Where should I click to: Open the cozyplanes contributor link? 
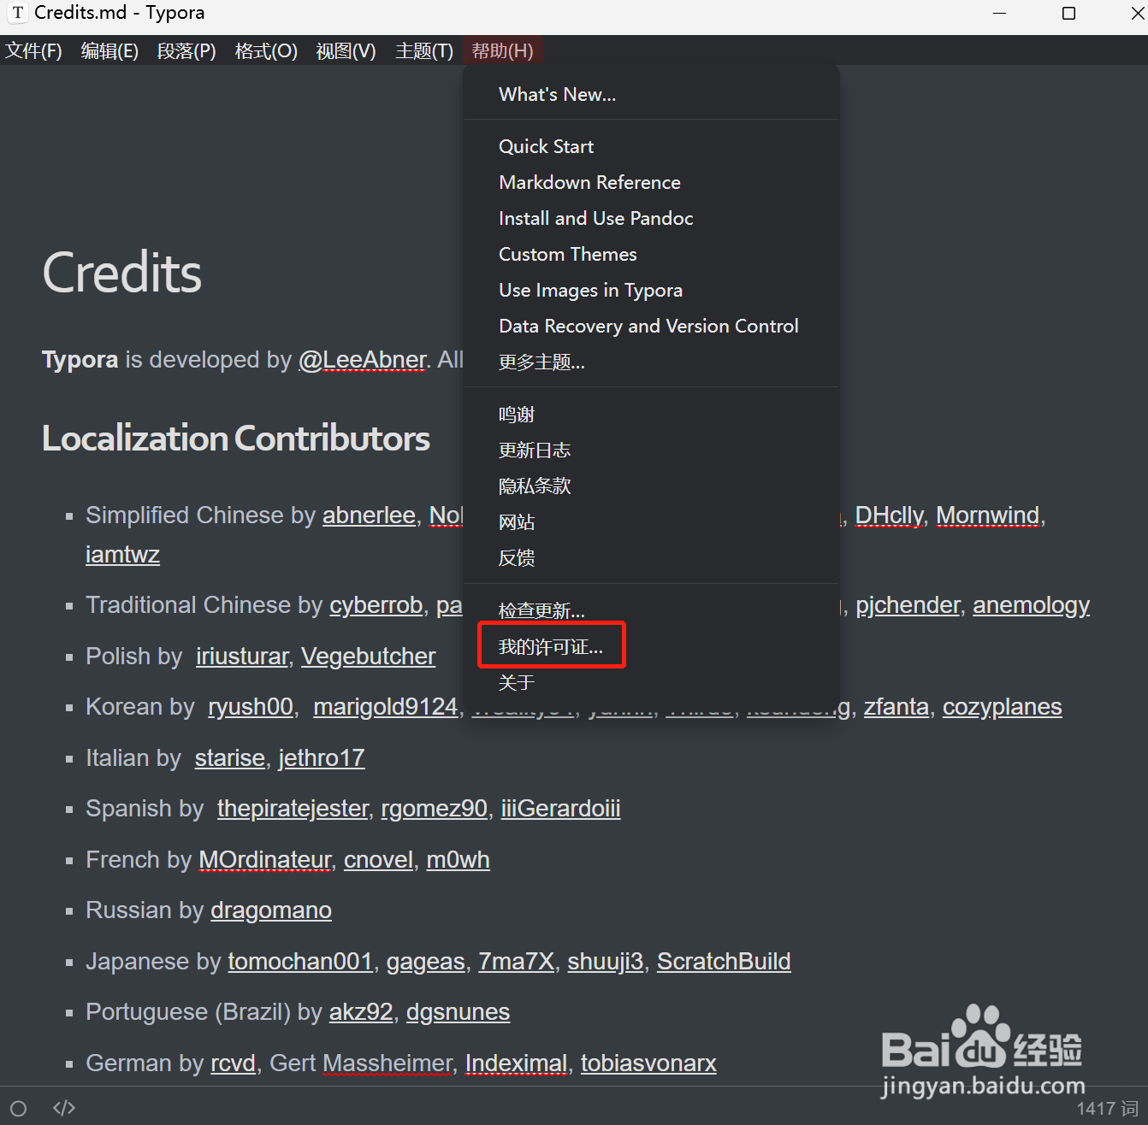click(x=1003, y=707)
